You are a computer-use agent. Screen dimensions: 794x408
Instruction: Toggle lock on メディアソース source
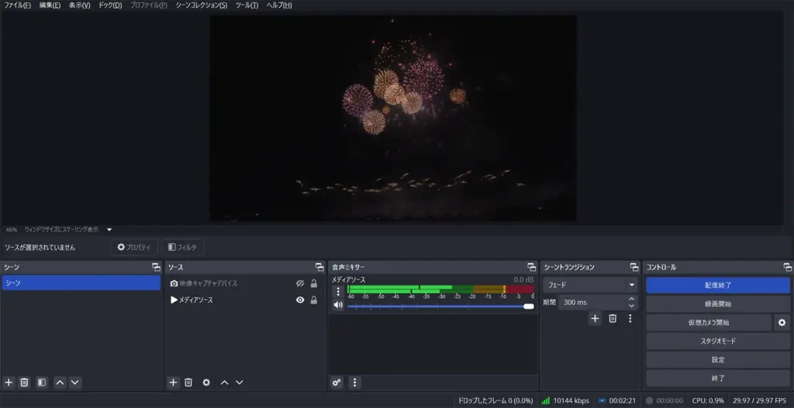[314, 300]
